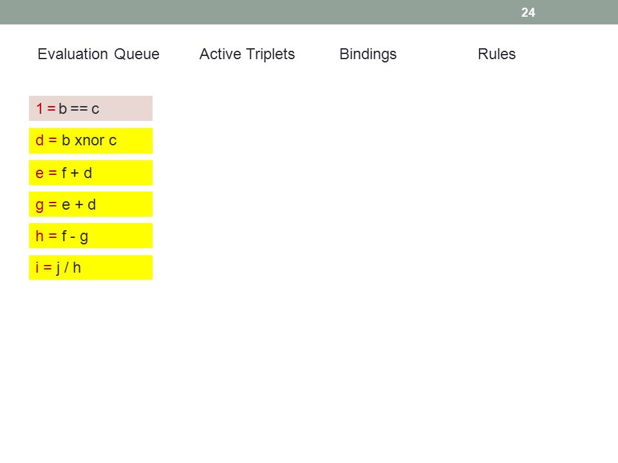The image size is (618, 463).
Task: Click the red 'h =' text
Action: point(46,235)
